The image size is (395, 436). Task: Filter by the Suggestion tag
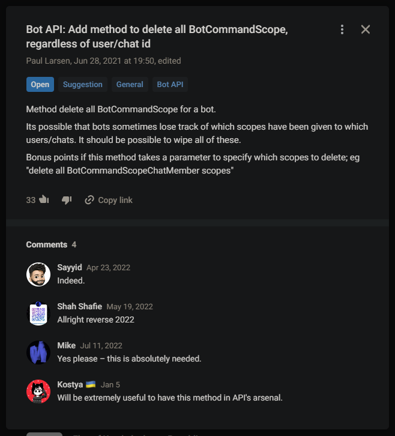click(83, 85)
